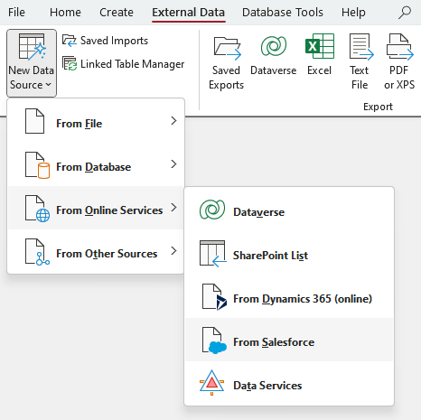Expand the From File submenu arrow
The width and height of the screenshot is (421, 420).
(x=173, y=121)
